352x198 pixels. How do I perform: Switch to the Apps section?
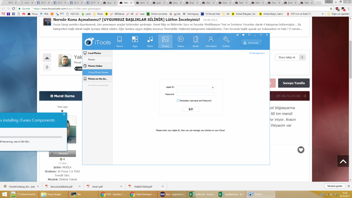(135, 42)
